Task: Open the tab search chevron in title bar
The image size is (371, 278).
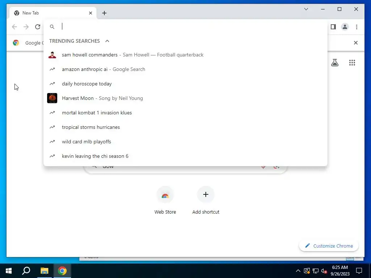Action: click(x=306, y=9)
